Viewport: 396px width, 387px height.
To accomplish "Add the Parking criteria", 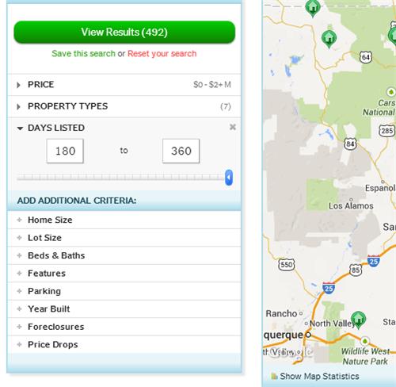I will 124,291.
